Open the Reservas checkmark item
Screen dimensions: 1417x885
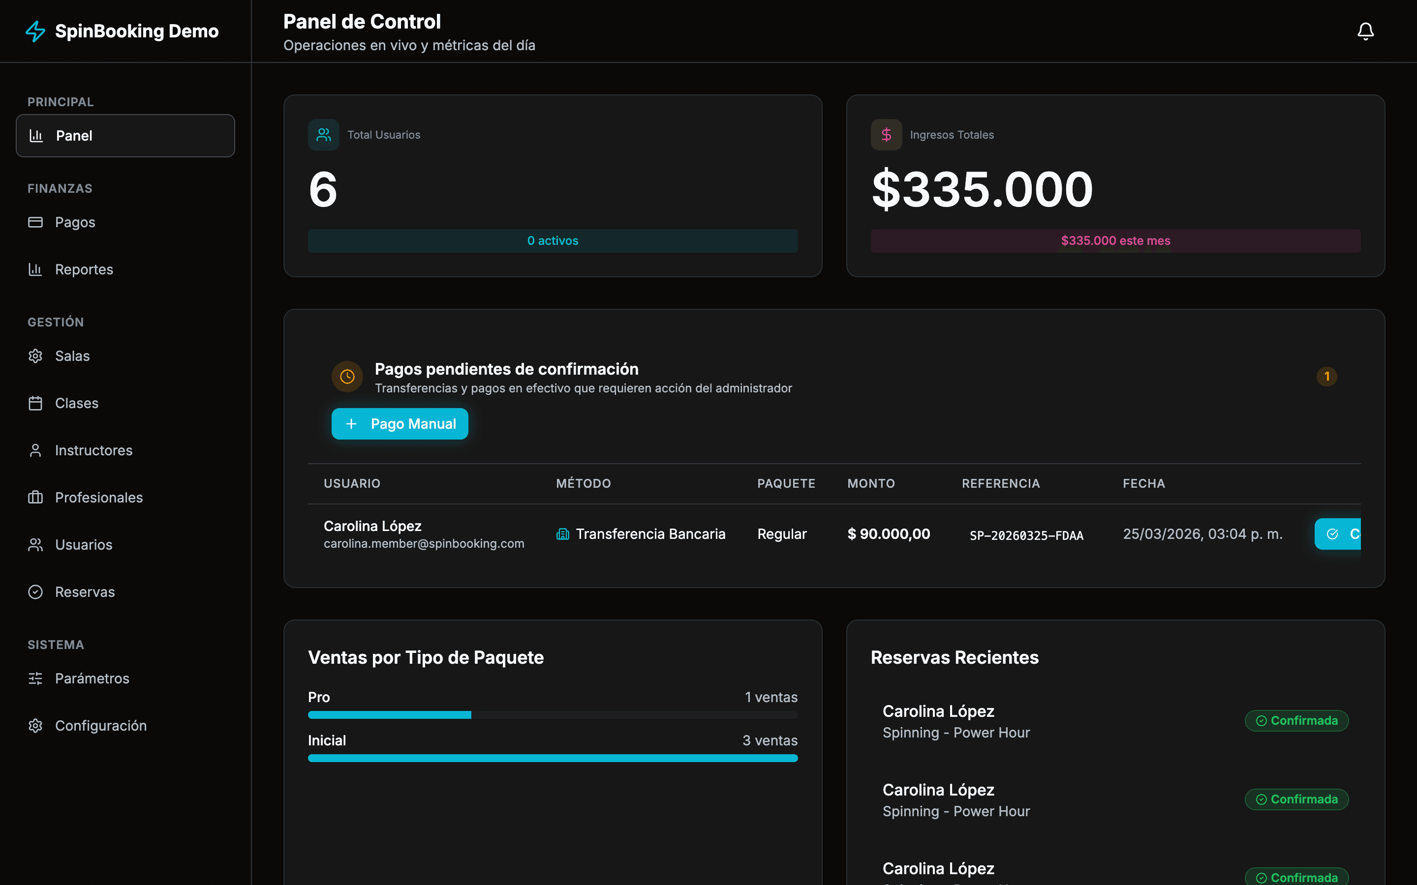35,592
